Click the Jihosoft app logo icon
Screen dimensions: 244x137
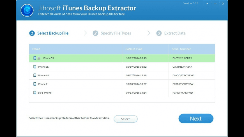coord(27,10)
